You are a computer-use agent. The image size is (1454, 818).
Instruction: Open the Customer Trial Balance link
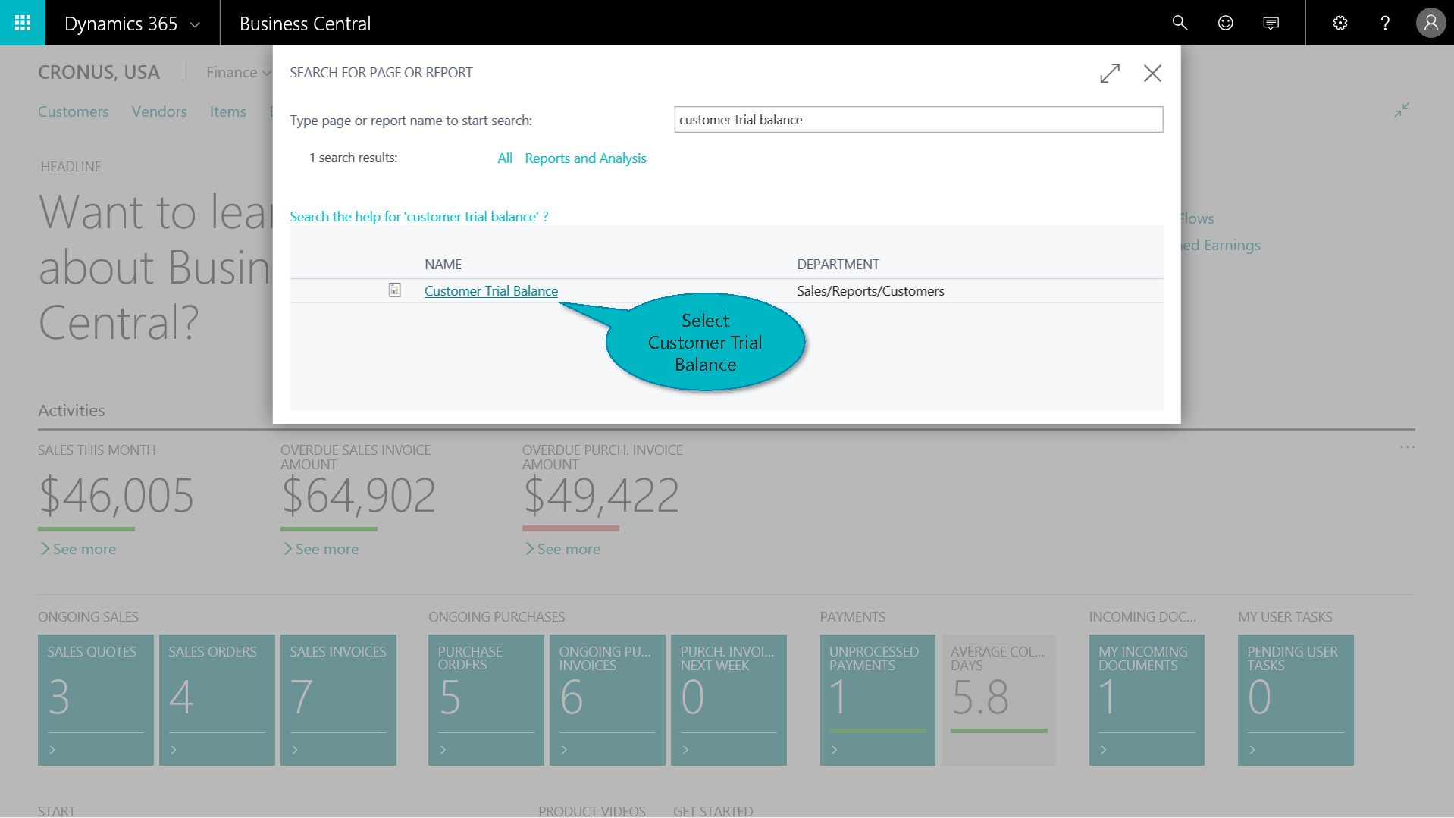490,291
